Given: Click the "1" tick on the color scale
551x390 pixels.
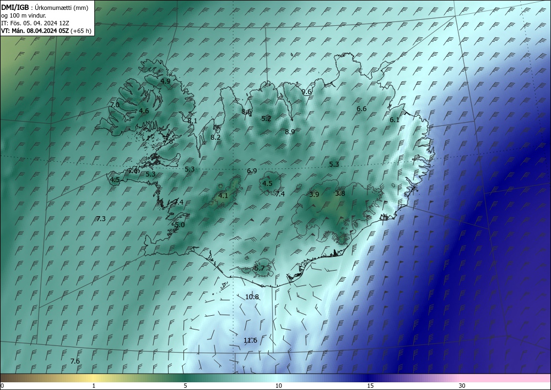Looking at the screenshot, I should tap(94, 386).
